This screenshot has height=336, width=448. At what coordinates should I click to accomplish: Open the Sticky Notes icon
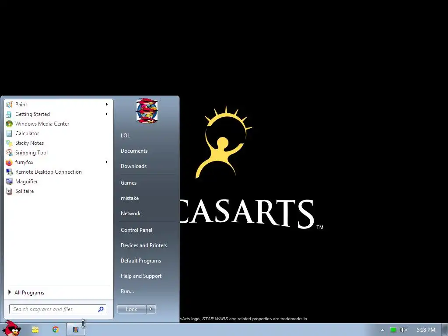pyautogui.click(x=9, y=143)
